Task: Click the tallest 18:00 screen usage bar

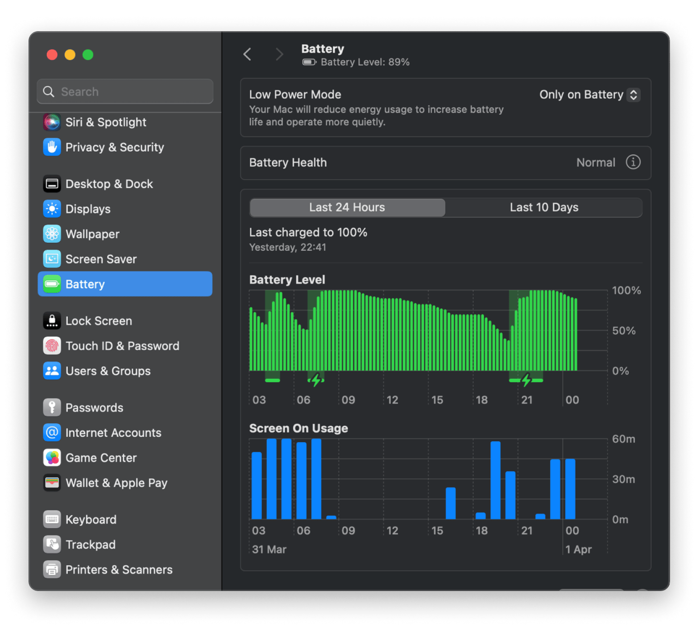Action: [495, 480]
